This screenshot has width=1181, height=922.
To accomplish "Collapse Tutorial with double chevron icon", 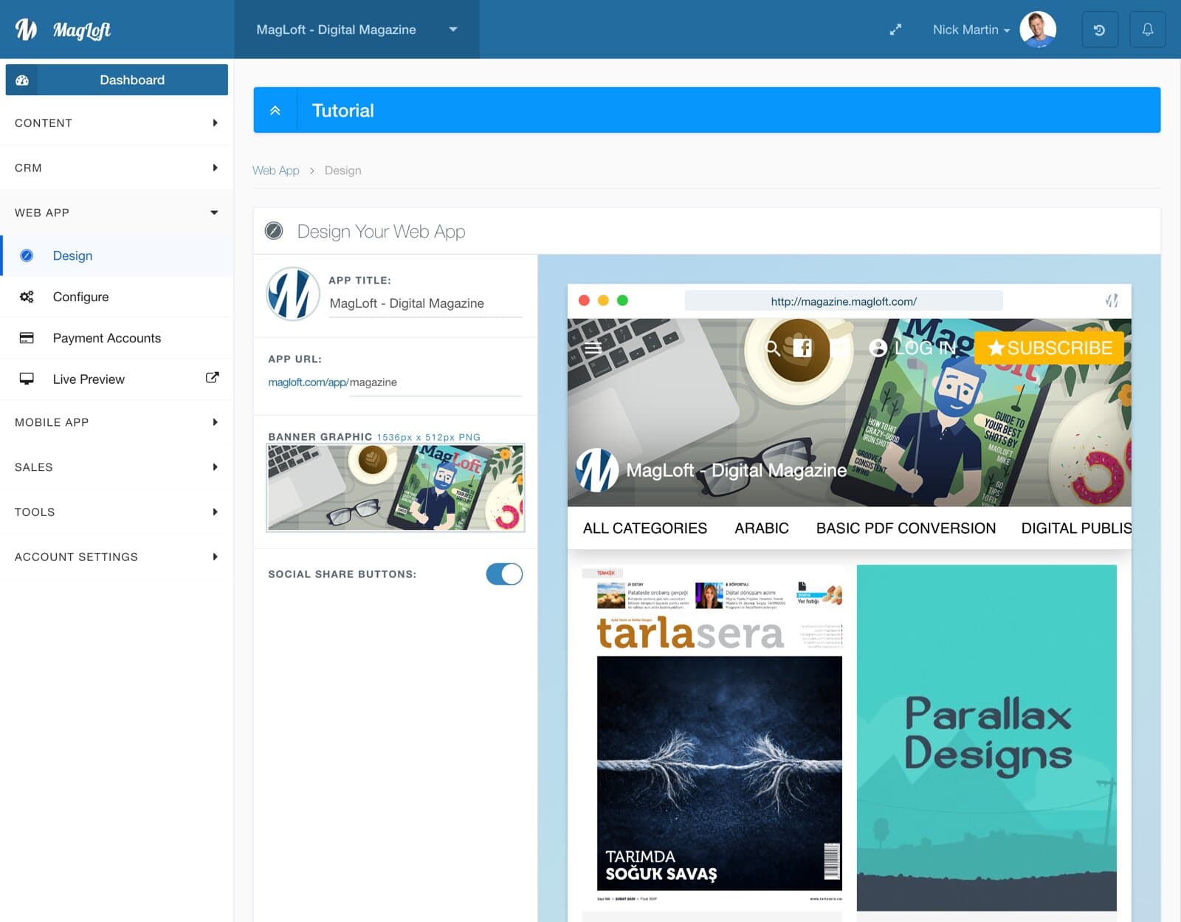I will coord(275,111).
